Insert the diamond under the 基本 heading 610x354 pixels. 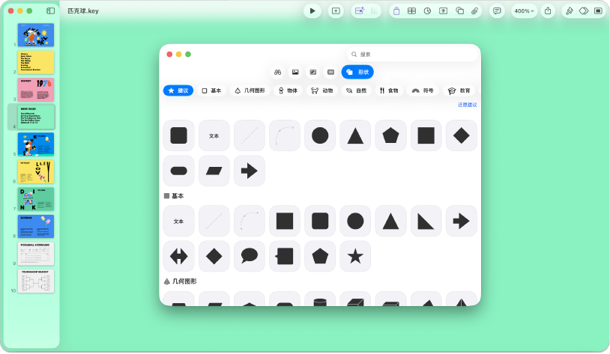coord(214,256)
